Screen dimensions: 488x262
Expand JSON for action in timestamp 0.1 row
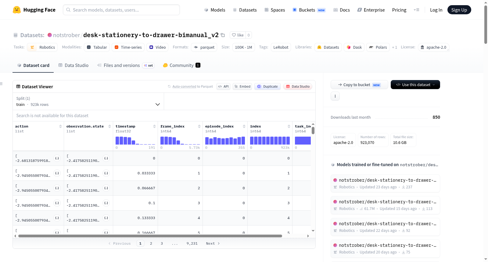click(x=57, y=203)
